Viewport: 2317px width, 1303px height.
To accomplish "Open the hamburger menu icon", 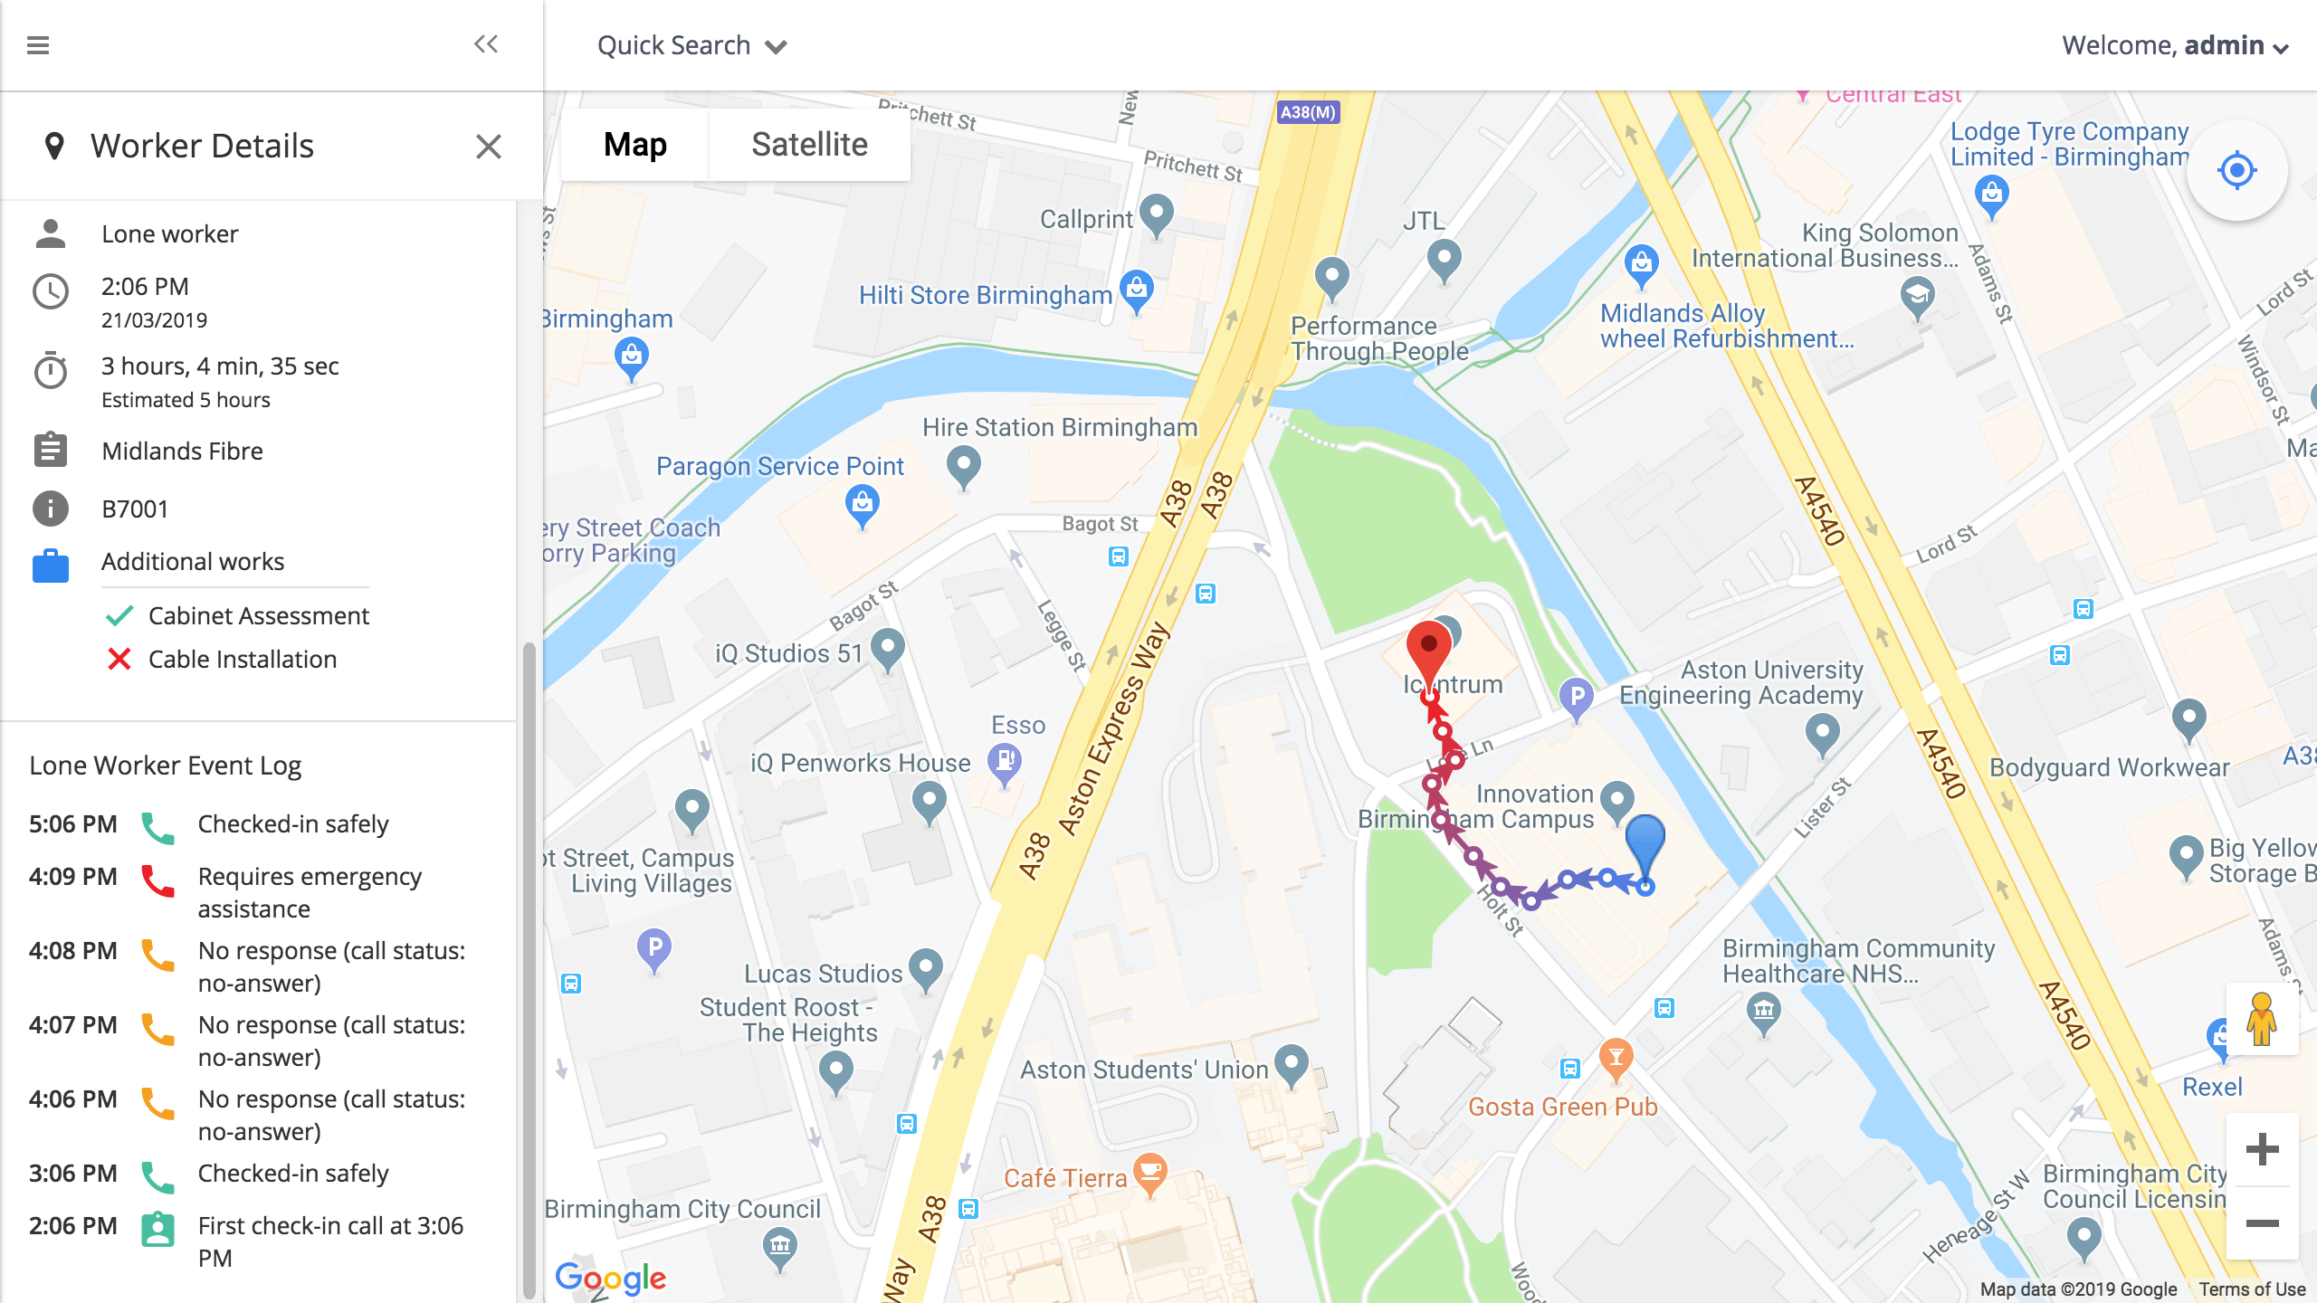I will pyautogui.click(x=38, y=45).
